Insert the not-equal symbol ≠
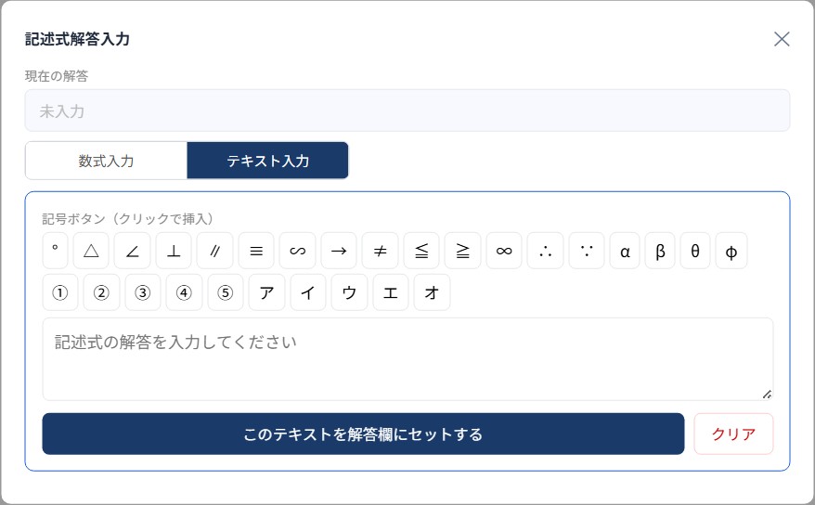Screen dimensions: 815x505 tap(380, 251)
